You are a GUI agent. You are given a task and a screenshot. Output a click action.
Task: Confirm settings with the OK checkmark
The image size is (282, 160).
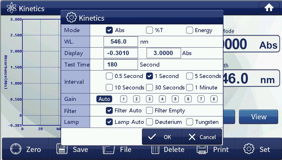pyautogui.click(x=162, y=137)
